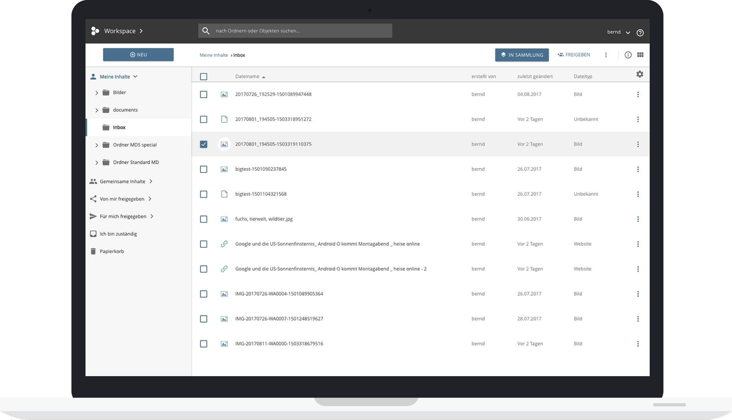Click the IN SAMMLUNG button
Viewport: 732px width, 420px height.
[521, 55]
